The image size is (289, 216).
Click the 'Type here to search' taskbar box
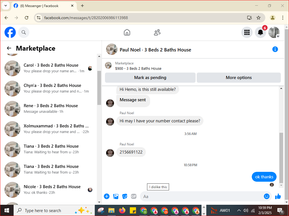[x=54, y=210]
